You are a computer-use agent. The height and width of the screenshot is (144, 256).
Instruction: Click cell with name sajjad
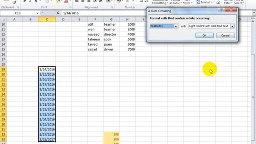[95, 50]
